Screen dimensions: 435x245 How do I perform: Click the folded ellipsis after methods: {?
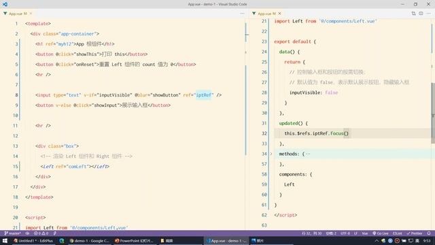tap(308, 154)
